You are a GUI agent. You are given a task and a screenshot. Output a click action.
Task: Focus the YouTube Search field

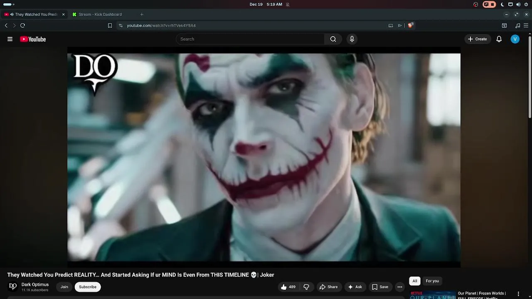(x=250, y=39)
